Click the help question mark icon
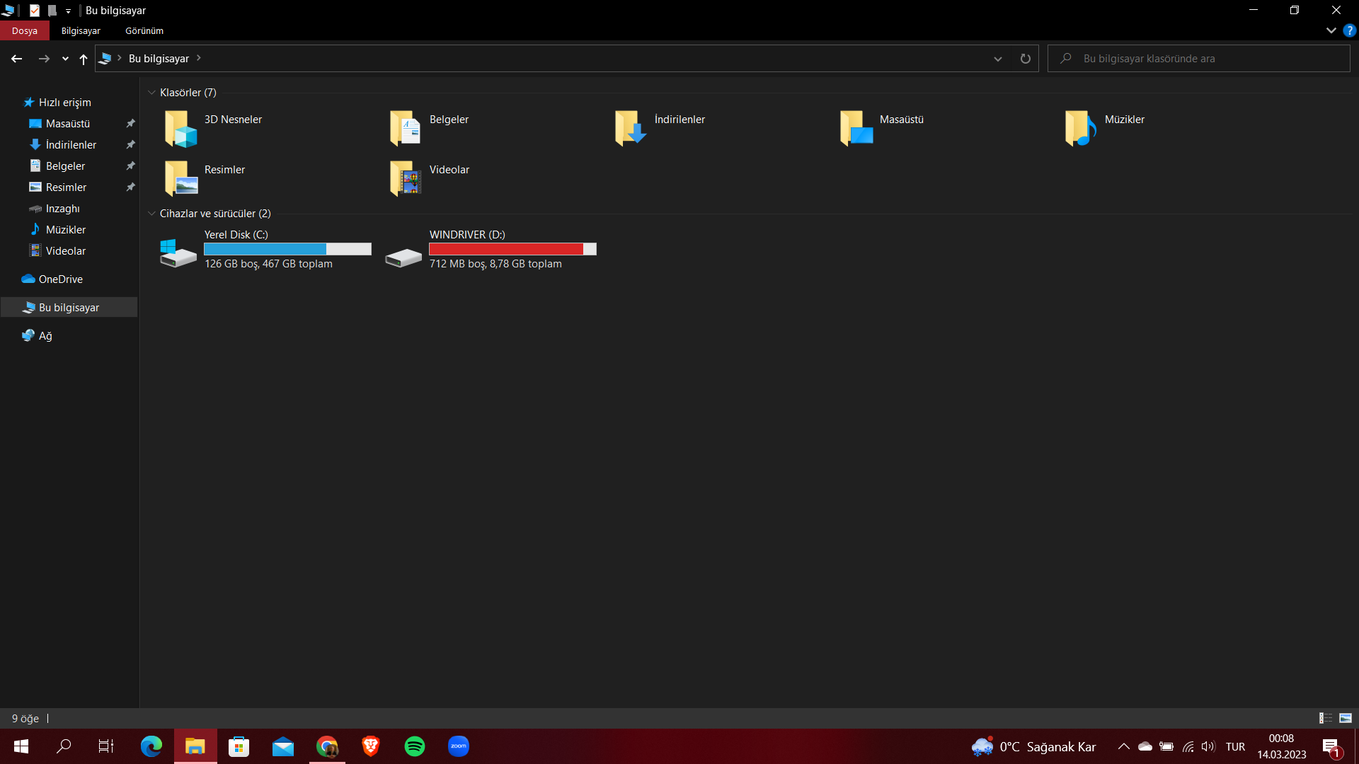 tap(1349, 30)
